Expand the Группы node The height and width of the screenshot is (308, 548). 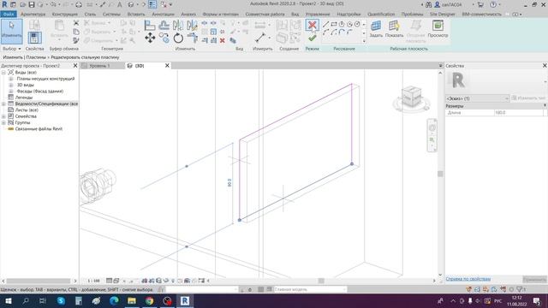coord(3,122)
